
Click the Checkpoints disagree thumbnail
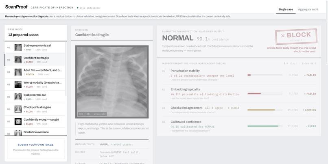point(18,109)
